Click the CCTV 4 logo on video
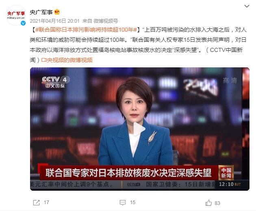 (56, 82)
